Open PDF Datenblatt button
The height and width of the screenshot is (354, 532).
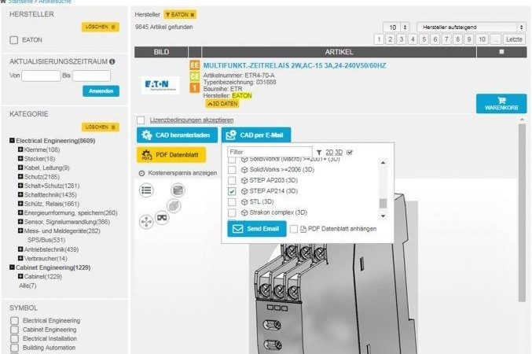click(x=171, y=155)
